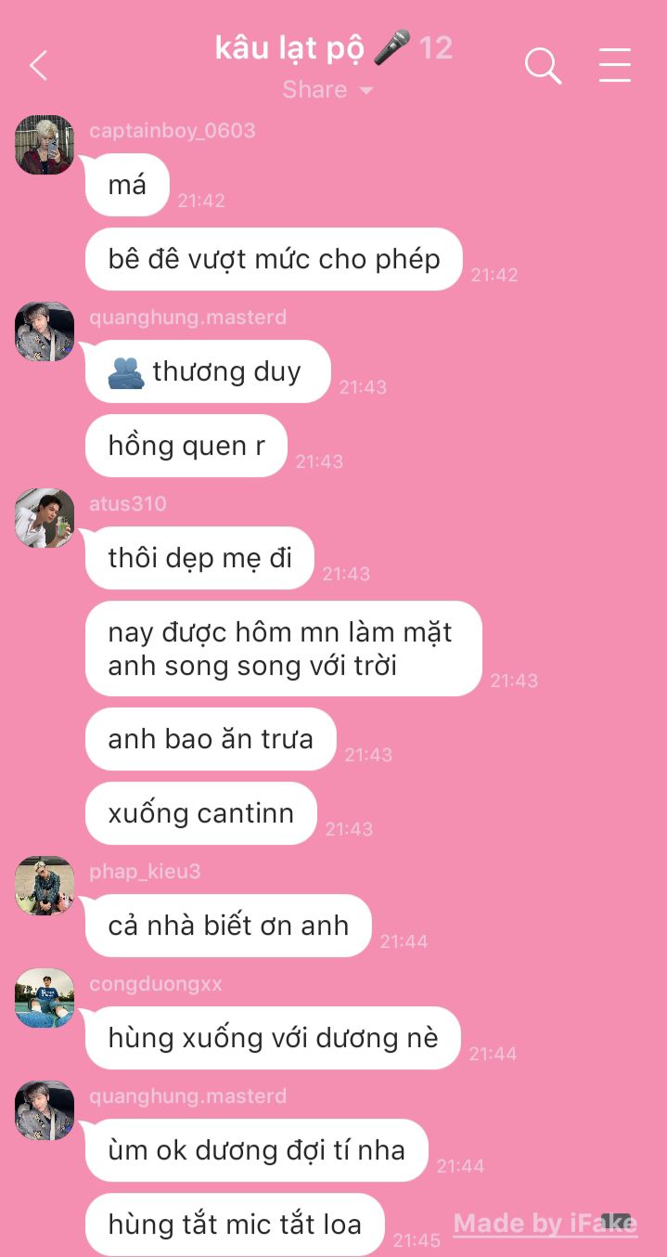
Task: Tap the back arrow icon
Action: pyautogui.click(x=38, y=66)
